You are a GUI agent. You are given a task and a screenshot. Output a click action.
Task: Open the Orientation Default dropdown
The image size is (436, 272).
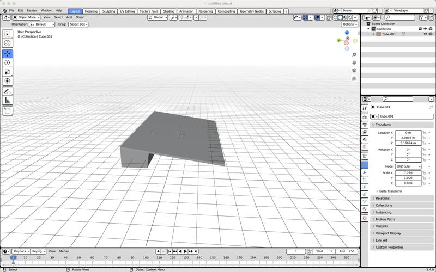point(42,24)
